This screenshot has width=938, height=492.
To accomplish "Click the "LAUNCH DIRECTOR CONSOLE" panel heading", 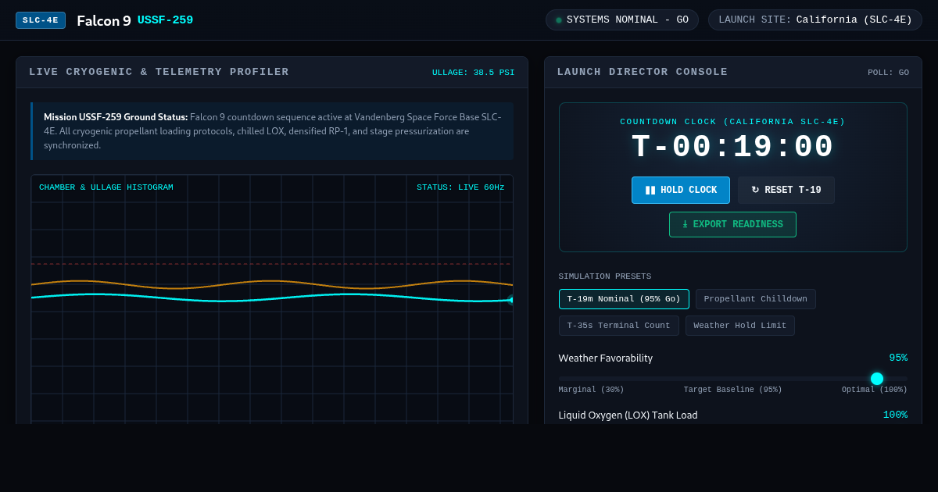I will 643,72.
